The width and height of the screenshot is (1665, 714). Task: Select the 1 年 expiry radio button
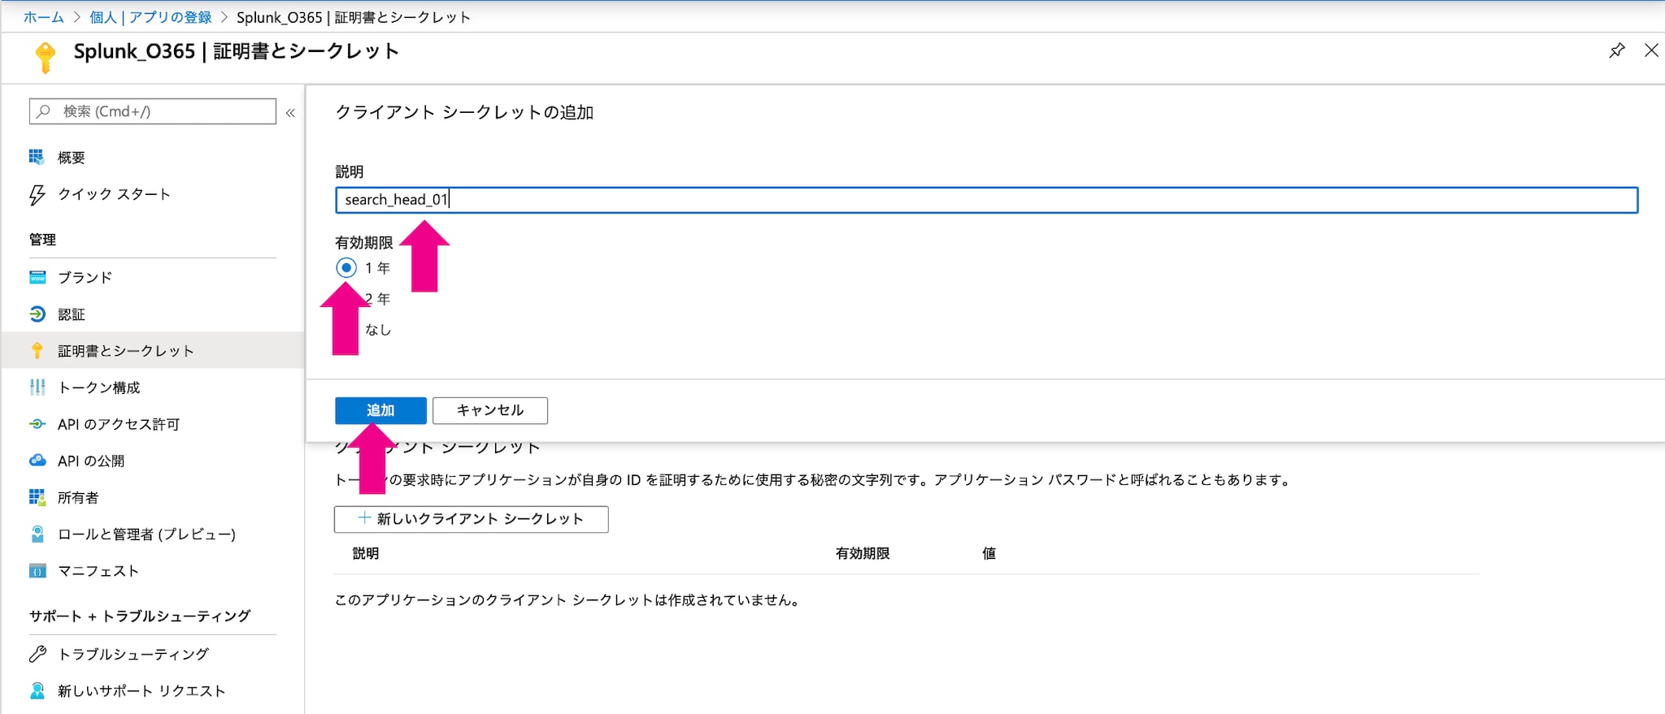[346, 267]
